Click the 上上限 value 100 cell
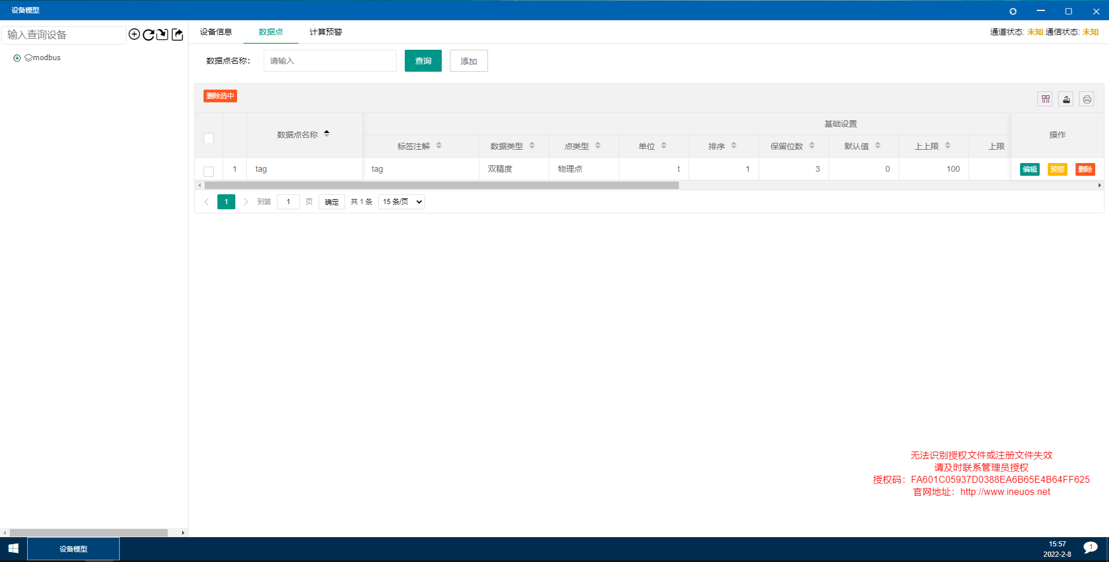1109x562 pixels. [x=934, y=169]
